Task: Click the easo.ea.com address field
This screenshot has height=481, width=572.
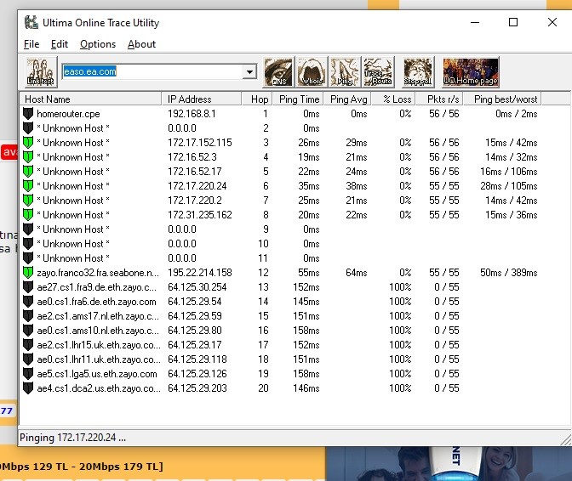Action: coord(152,71)
